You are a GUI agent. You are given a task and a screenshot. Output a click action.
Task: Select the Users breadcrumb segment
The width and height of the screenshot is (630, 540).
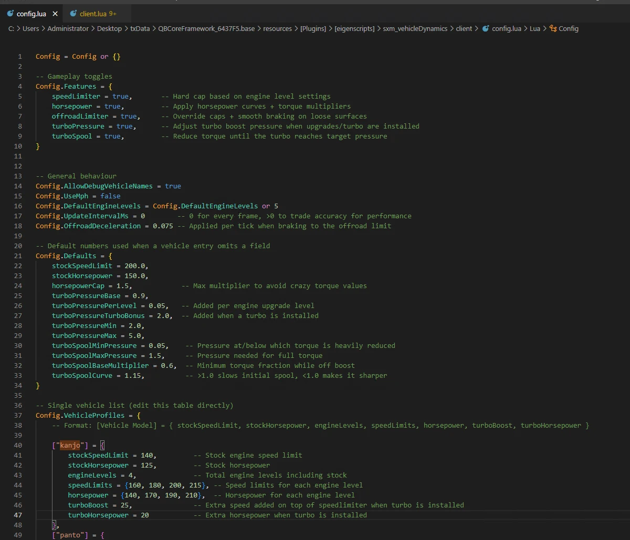click(x=30, y=29)
